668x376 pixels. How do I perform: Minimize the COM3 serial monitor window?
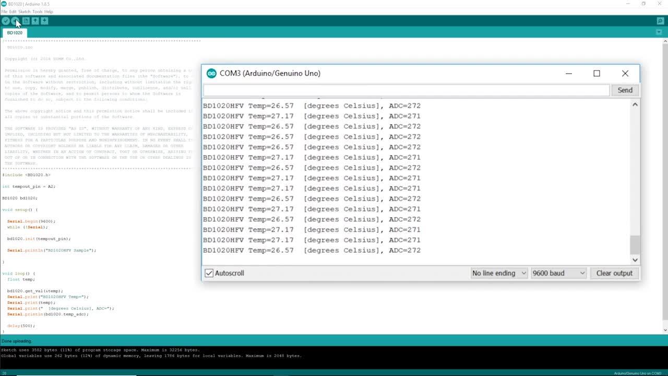click(569, 73)
